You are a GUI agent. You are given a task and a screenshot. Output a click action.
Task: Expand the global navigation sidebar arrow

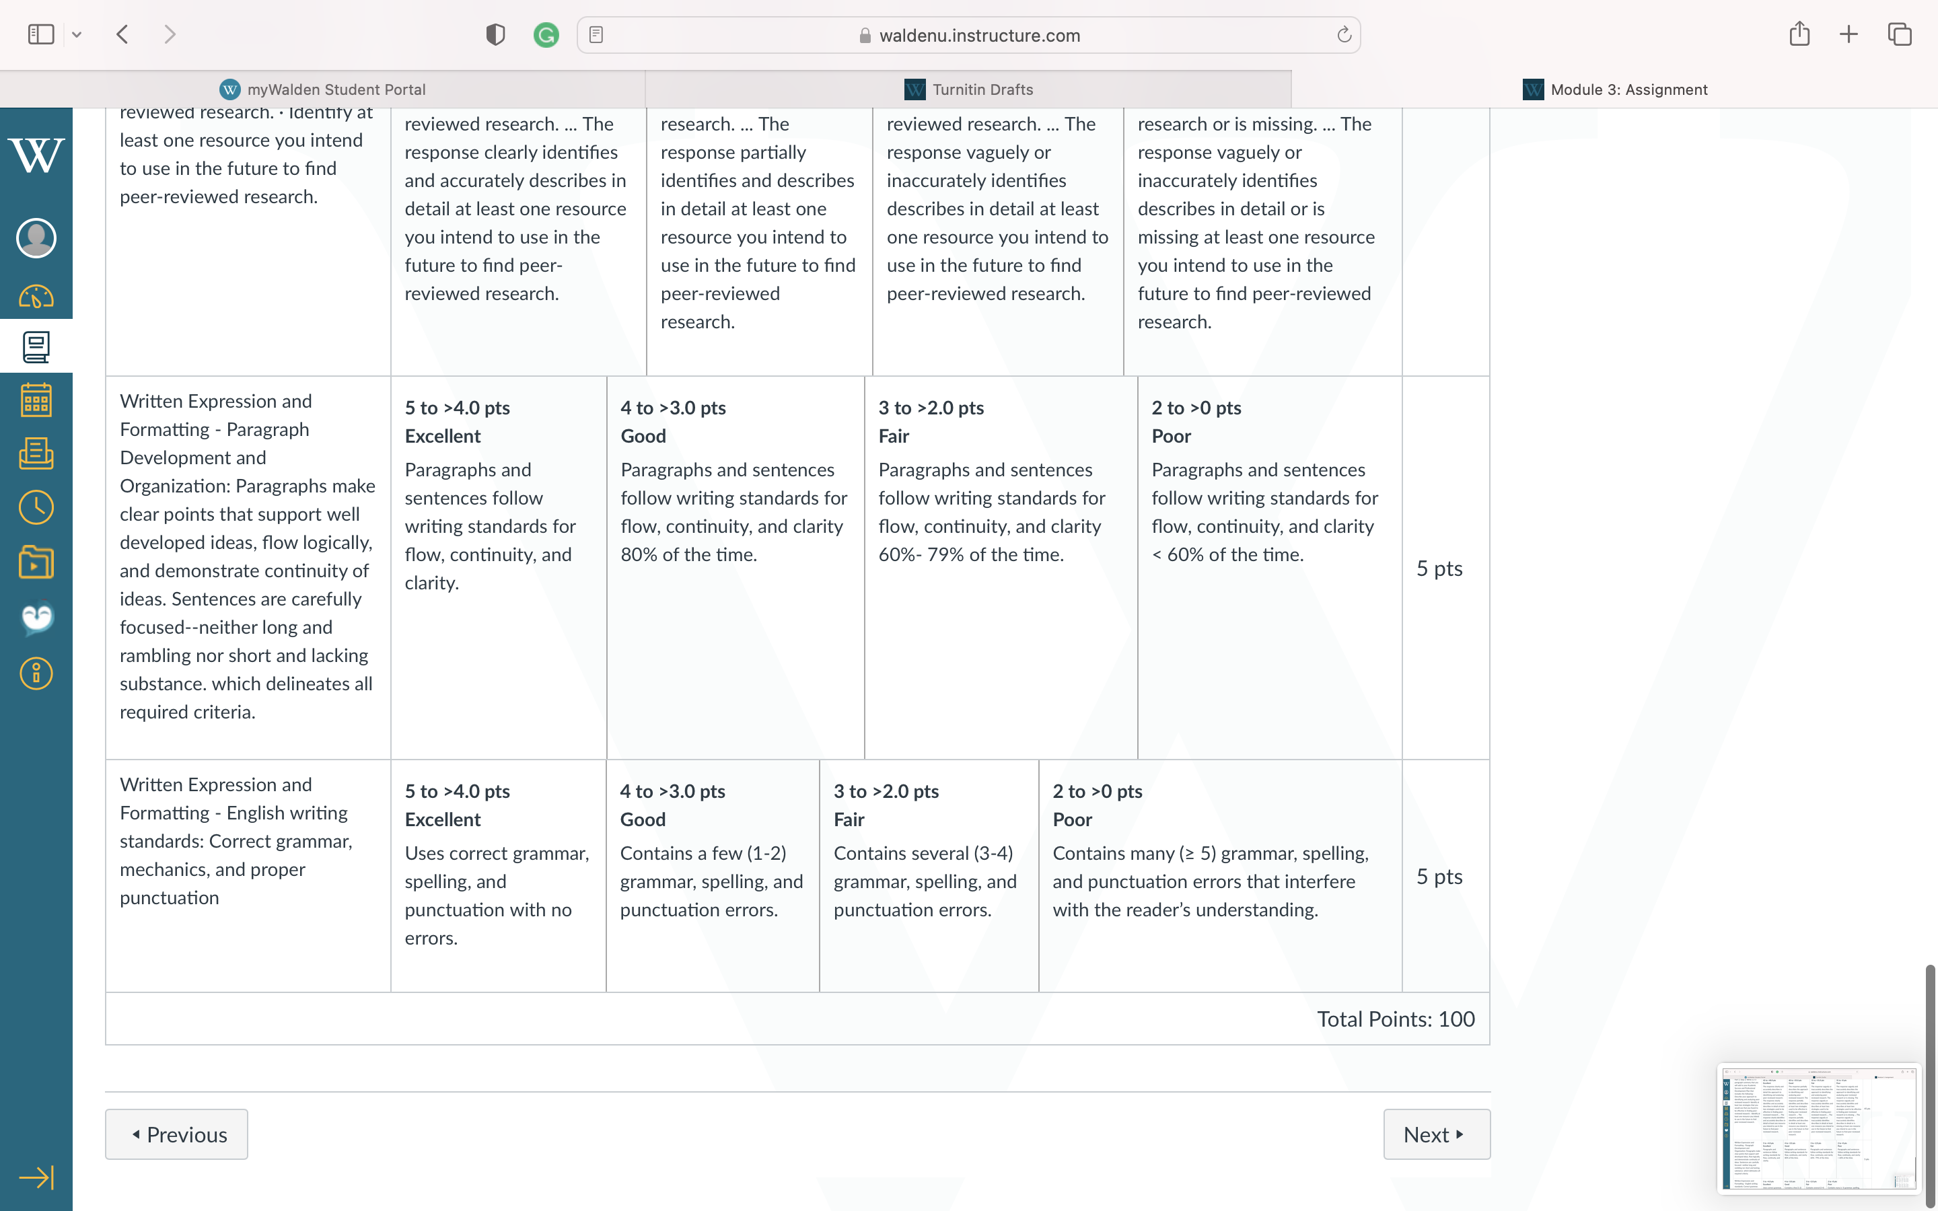(x=36, y=1177)
